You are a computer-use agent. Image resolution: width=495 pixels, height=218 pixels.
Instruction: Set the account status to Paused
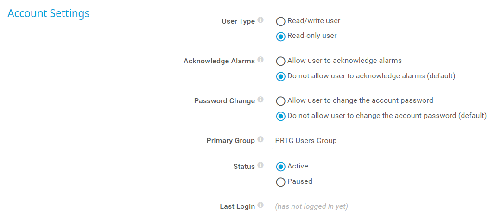pyautogui.click(x=280, y=182)
